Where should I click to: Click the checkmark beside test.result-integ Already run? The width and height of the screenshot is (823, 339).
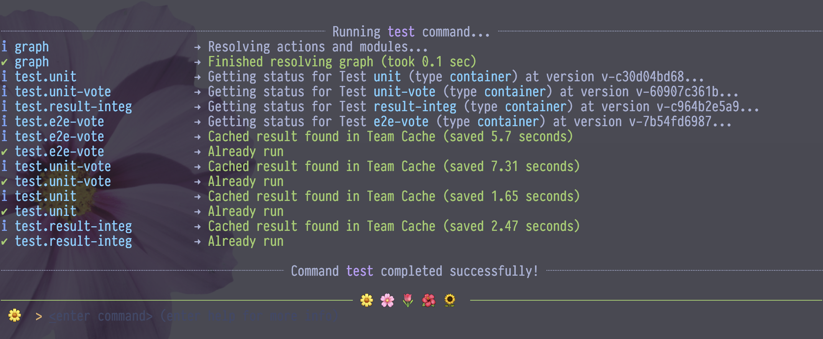click(x=4, y=242)
